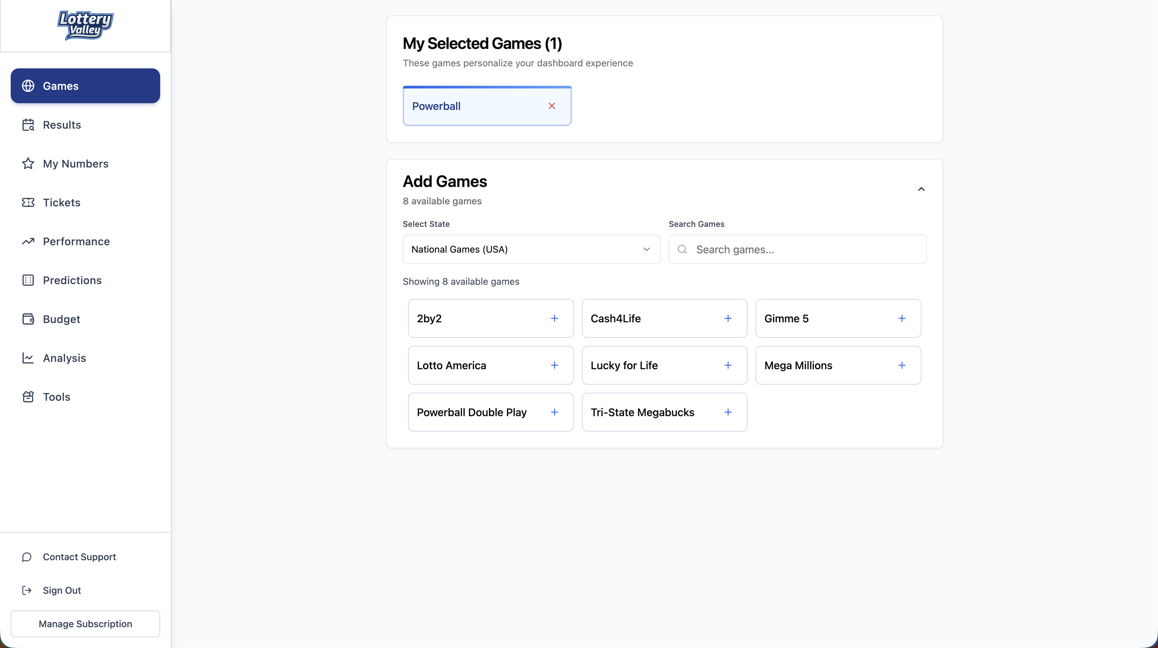This screenshot has height=648, width=1158.
Task: Collapse the Add Games section
Action: tap(921, 189)
